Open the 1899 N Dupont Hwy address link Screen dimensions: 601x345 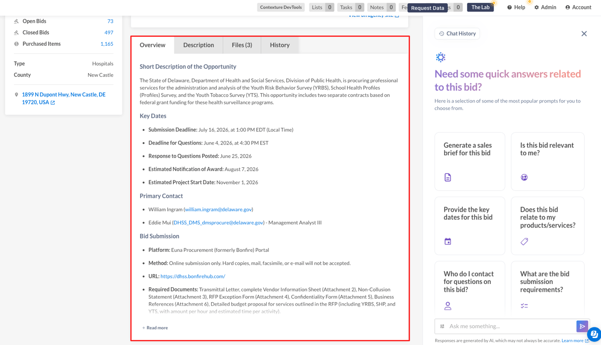(x=64, y=98)
